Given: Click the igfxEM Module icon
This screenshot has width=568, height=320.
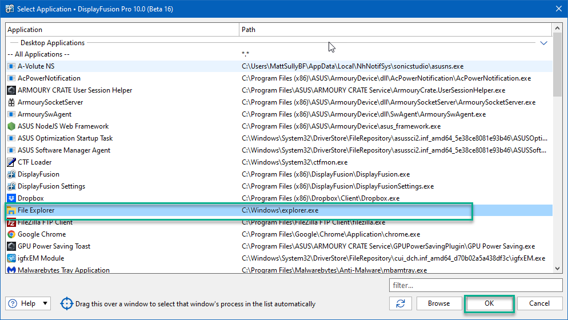Looking at the screenshot, I should pos(11,258).
